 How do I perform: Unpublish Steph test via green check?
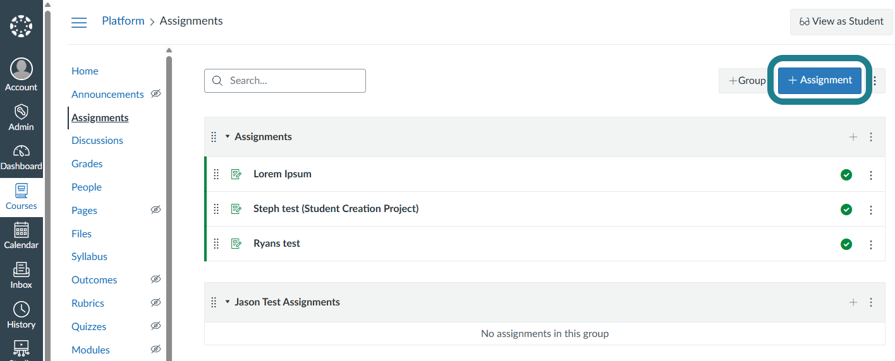846,210
